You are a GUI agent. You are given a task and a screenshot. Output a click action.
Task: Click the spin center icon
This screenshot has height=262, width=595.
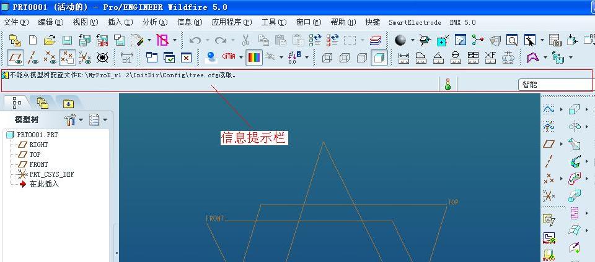point(477,40)
